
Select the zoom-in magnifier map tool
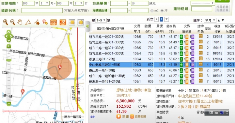point(6,22)
